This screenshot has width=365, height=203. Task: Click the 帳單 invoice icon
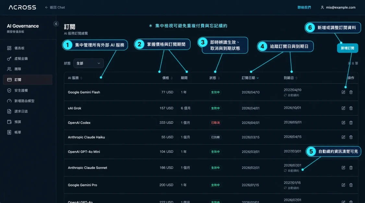[9, 133]
